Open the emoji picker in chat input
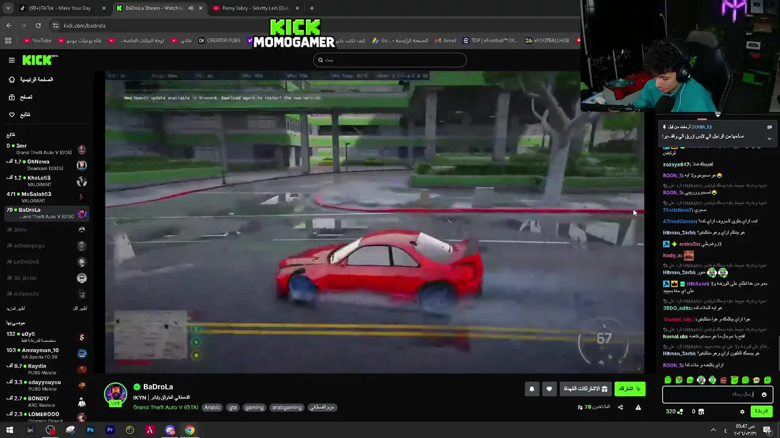 coord(764,394)
